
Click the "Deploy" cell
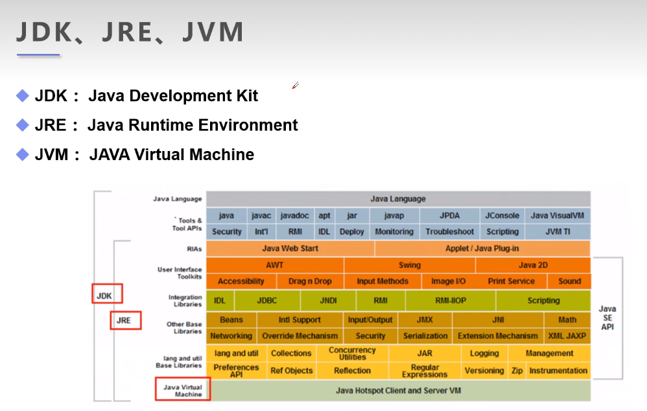tap(352, 231)
